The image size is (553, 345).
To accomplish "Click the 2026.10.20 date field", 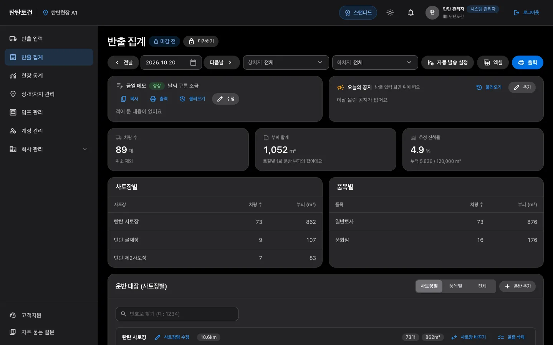I will click(171, 62).
